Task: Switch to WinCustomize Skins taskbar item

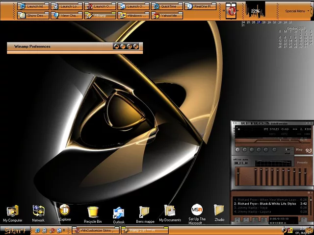Action: (95, 230)
